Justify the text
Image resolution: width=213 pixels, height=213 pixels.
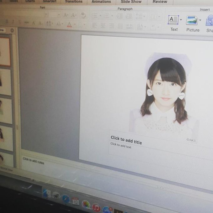click(120, 26)
